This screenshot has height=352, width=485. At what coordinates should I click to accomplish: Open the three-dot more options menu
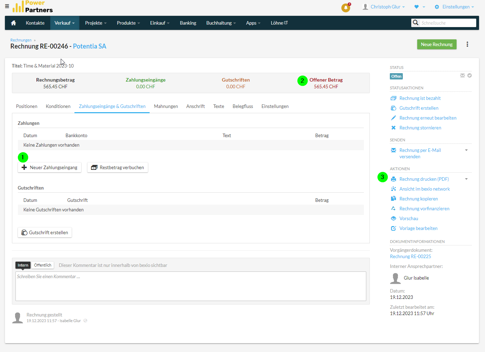click(467, 44)
